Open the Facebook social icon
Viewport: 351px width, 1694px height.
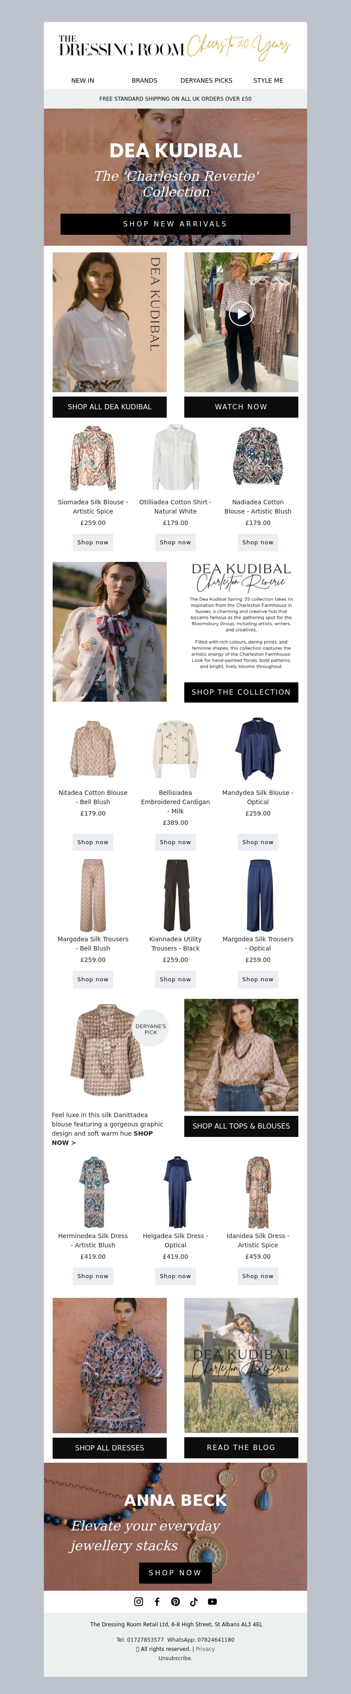[x=157, y=1601]
